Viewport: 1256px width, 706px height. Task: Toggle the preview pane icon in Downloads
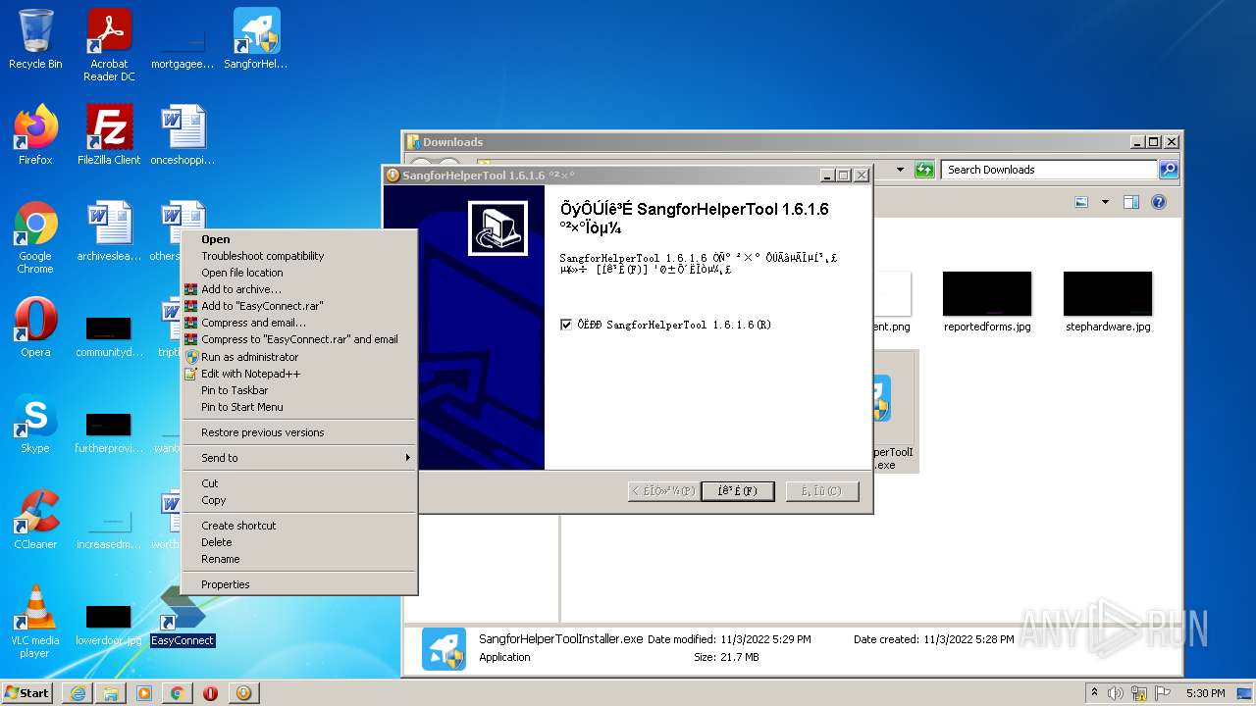point(1130,202)
